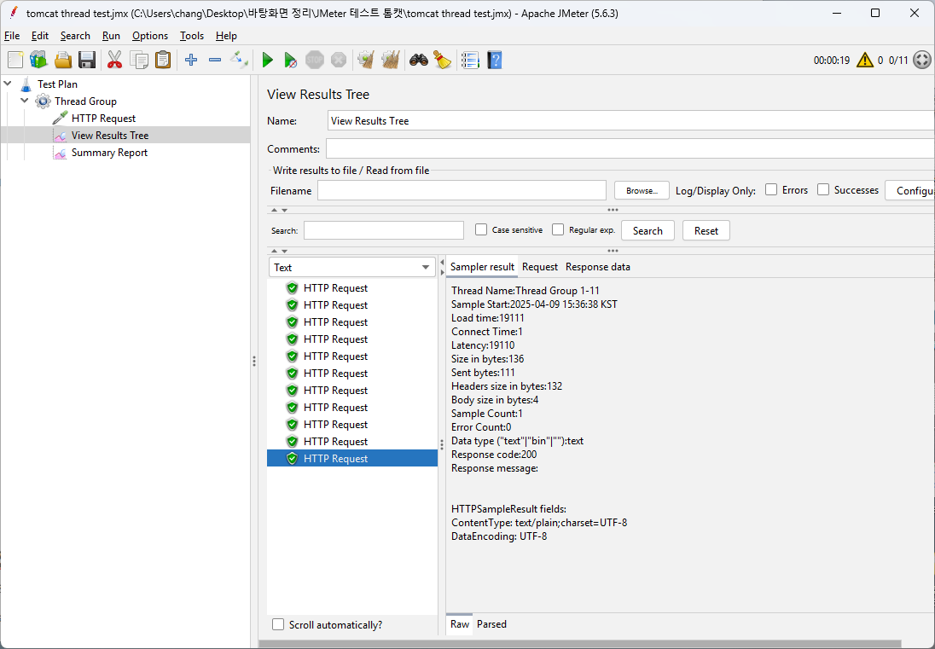Save the test plan with the floppy disk icon
Image resolution: width=935 pixels, height=649 pixels.
pyautogui.click(x=87, y=60)
